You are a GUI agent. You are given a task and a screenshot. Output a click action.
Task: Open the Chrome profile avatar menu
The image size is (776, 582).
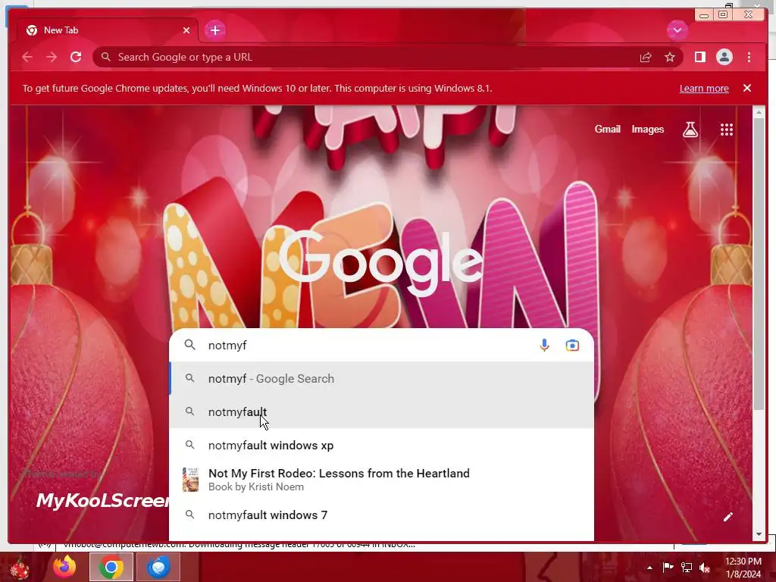724,57
